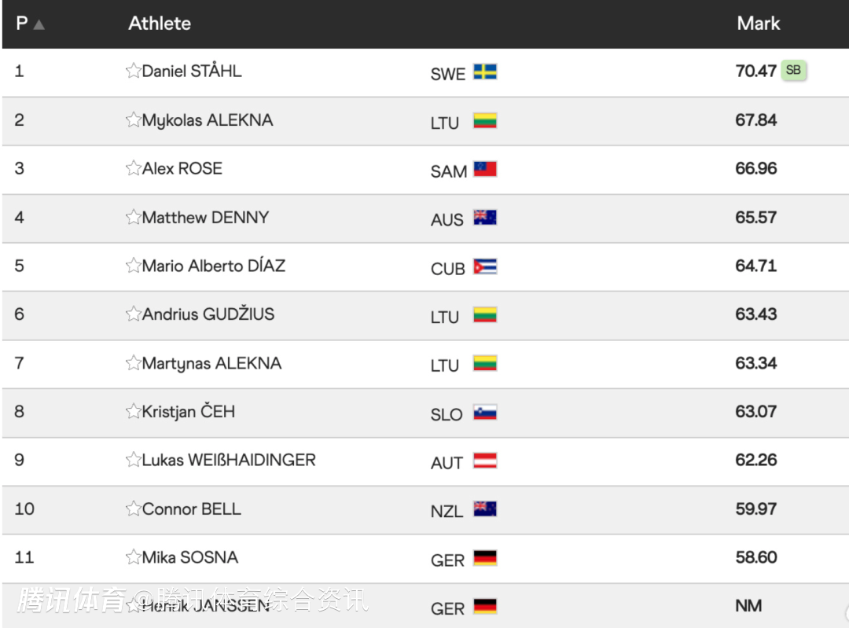Click the Samoa flag icon
Image resolution: width=849 pixels, height=628 pixels.
click(485, 169)
